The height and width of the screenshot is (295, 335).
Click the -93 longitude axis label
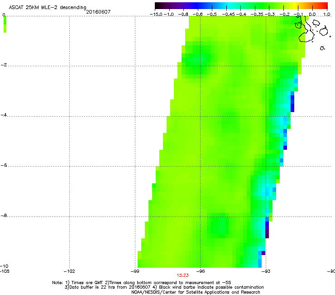266,271
